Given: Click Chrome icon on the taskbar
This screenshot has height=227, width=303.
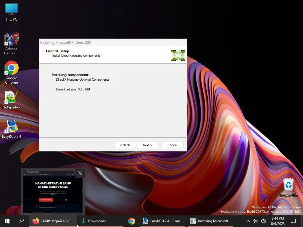Looking at the screenshot, I should tap(132, 221).
